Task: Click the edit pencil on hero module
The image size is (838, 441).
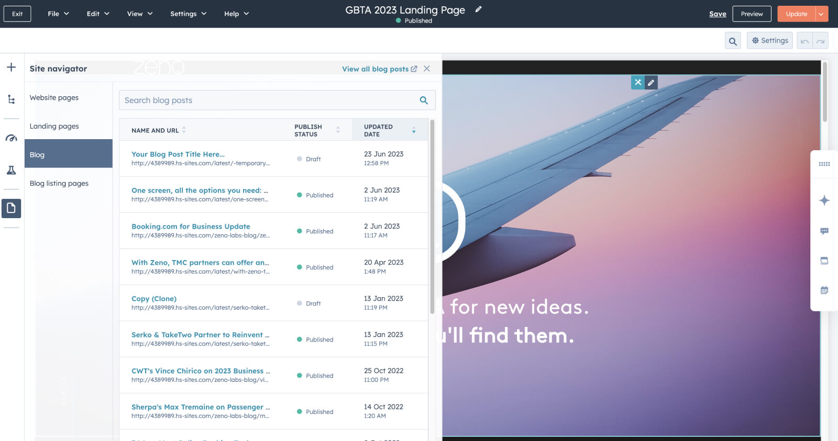Action: coord(651,82)
